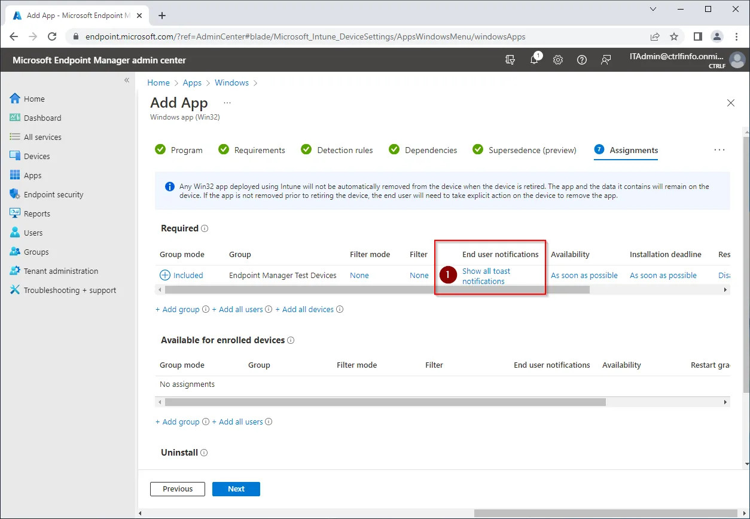This screenshot has width=750, height=519.
Task: Add group under Required section
Action: (x=178, y=310)
